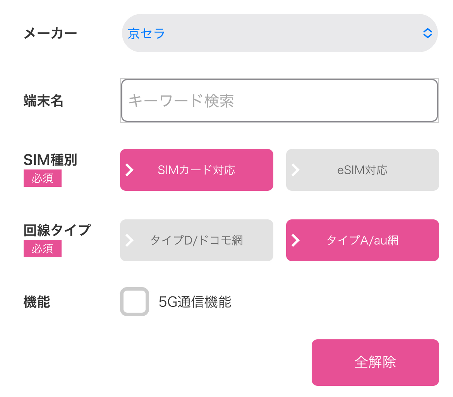Click the chevron icon inside eSIM対応
Screen dimensions: 453x397
295,170
